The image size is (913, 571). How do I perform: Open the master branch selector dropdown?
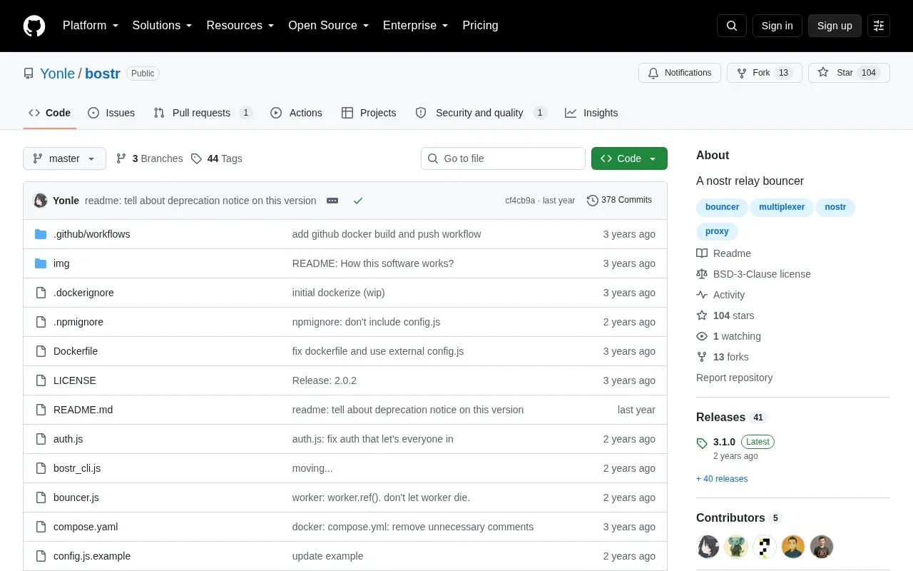click(64, 158)
